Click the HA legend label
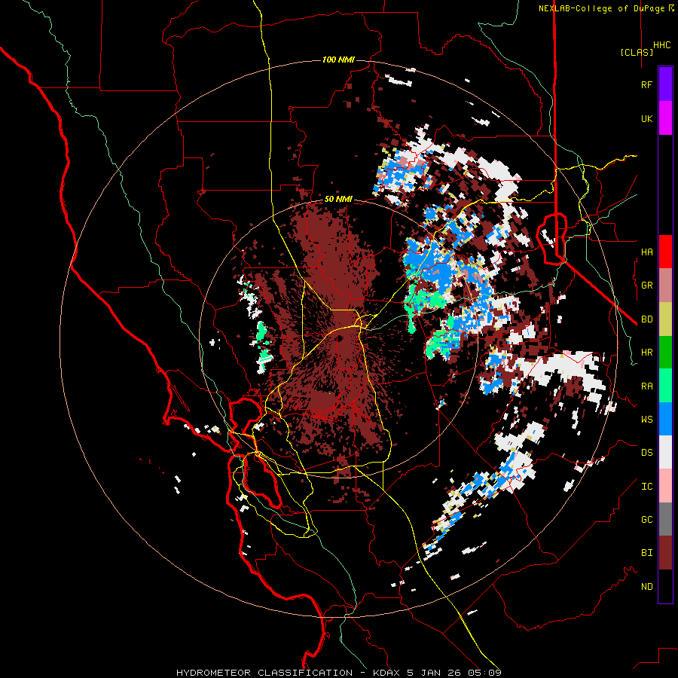678x678 pixels. tap(646, 252)
